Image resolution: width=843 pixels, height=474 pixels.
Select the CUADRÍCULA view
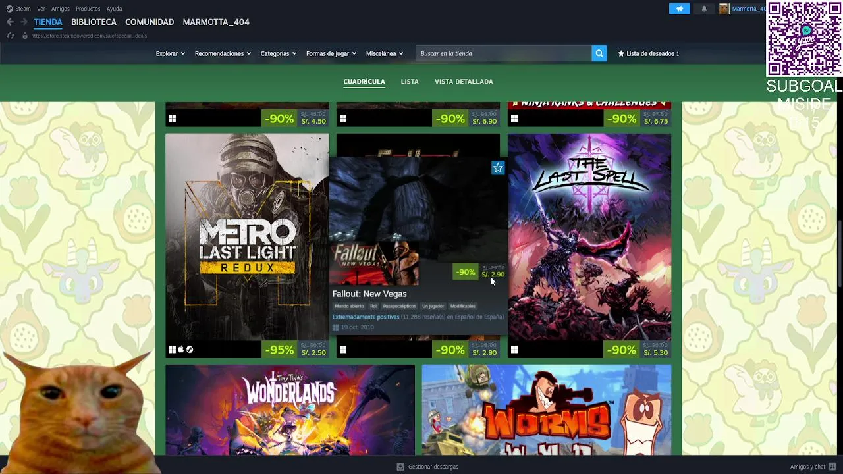(364, 82)
